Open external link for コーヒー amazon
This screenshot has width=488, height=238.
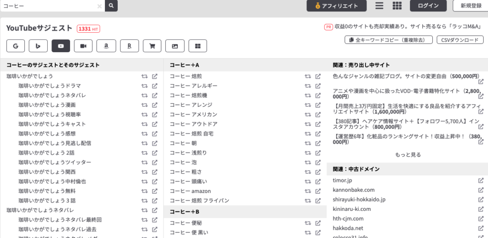[x=318, y=191]
